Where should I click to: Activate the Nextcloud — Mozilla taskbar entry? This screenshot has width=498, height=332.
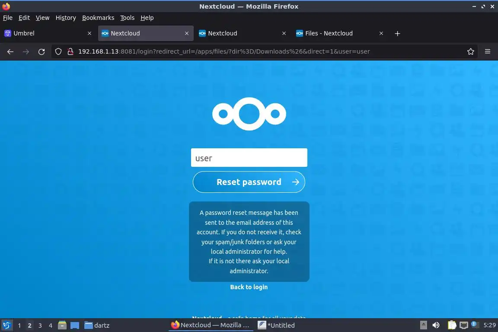click(211, 325)
